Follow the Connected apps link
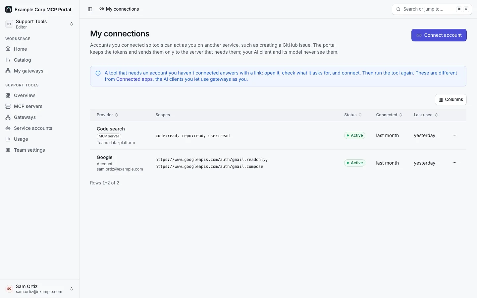This screenshot has width=477, height=298. 134,79
